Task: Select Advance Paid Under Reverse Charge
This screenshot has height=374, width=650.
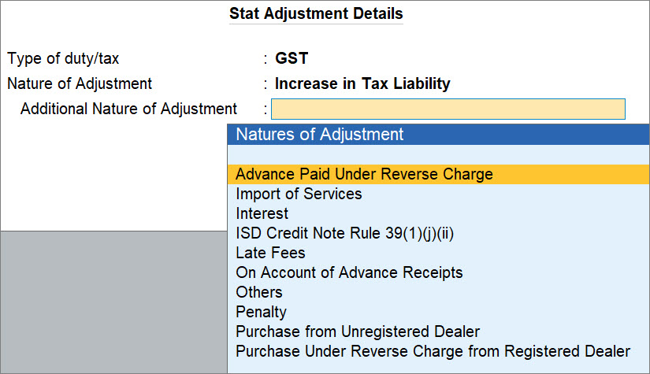Action: 438,174
